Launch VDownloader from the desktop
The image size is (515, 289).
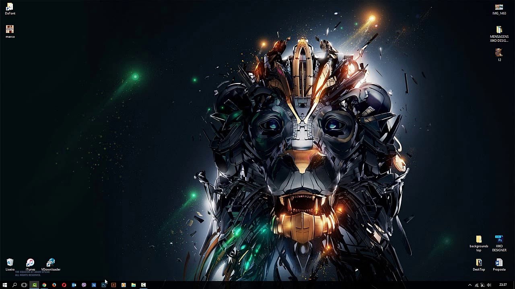[x=51, y=265]
